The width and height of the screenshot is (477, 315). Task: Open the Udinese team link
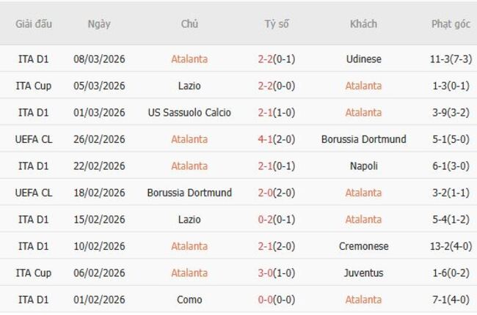tap(363, 59)
